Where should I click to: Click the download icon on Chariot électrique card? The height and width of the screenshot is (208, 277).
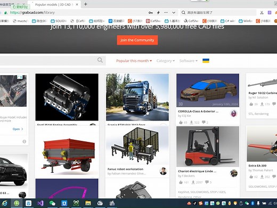(193, 182)
